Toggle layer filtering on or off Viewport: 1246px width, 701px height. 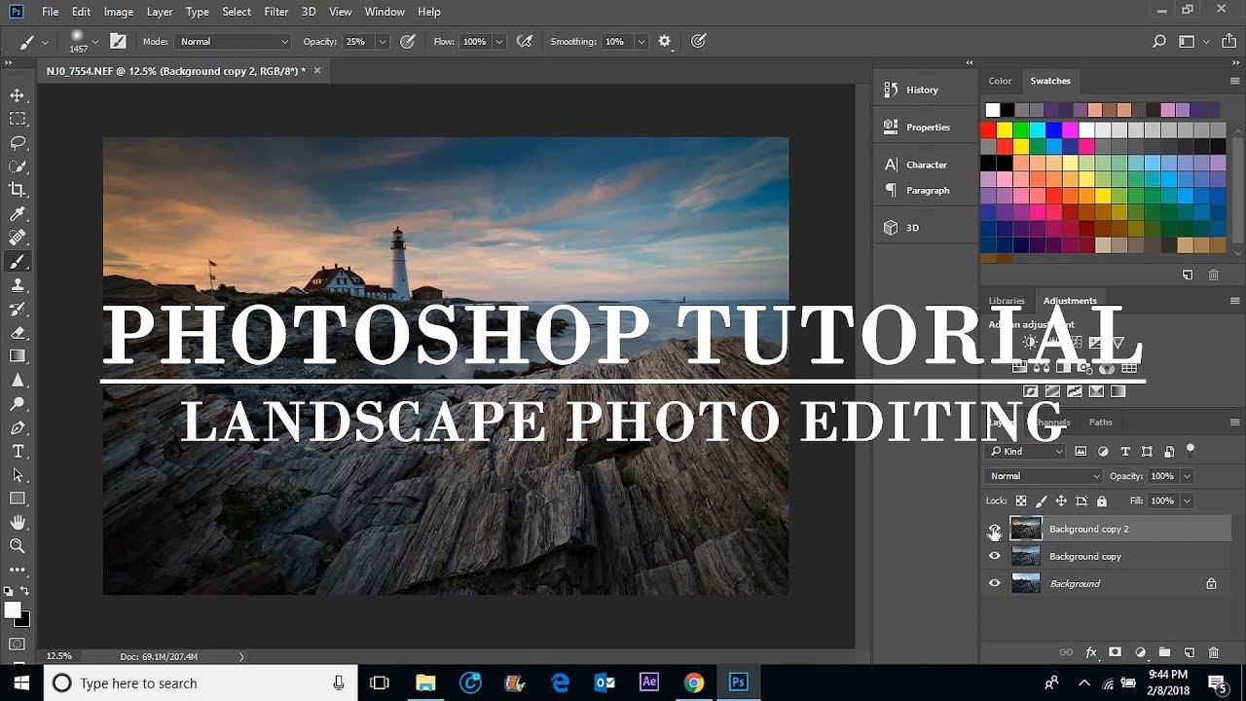tap(1190, 450)
